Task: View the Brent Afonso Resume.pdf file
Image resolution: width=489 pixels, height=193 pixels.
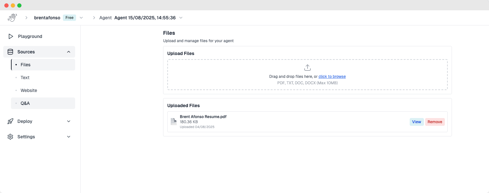Action: tap(416, 122)
